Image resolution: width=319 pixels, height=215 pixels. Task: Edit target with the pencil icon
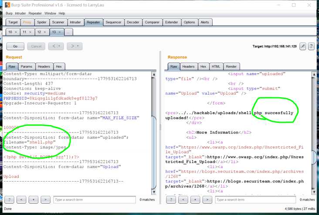(x=302, y=46)
